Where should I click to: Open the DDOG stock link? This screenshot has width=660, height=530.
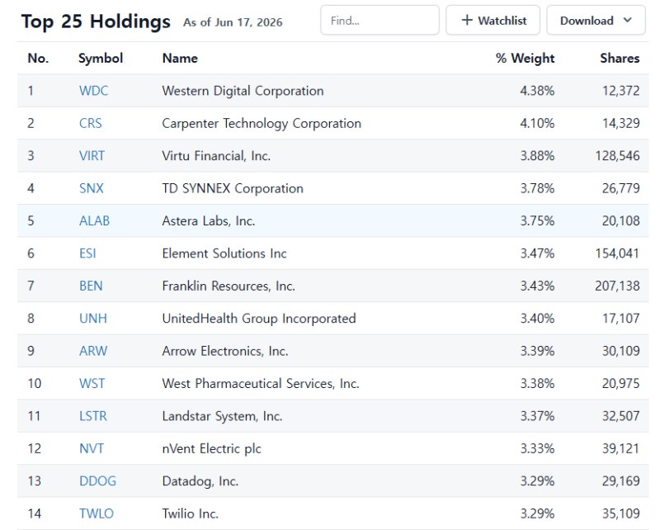[97, 480]
